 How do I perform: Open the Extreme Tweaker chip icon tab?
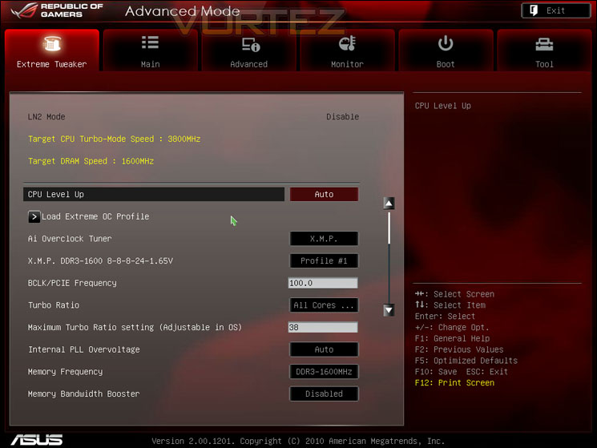pyautogui.click(x=52, y=43)
